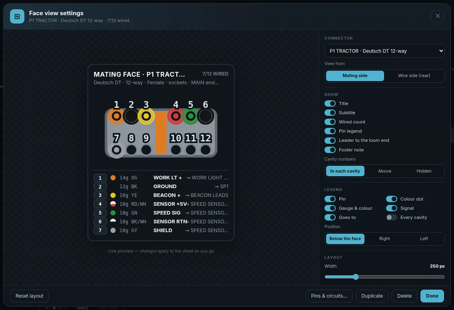Click the red/white dot for SENSOR +5V
This screenshot has width=454, height=310.
(113, 204)
